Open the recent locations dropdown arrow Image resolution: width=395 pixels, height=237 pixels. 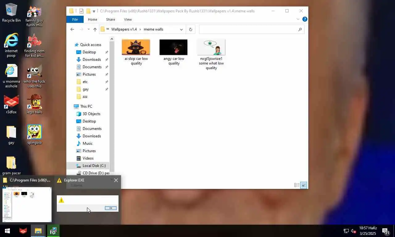(88, 29)
